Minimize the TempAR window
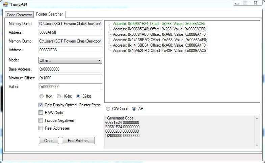 pos(237,3)
